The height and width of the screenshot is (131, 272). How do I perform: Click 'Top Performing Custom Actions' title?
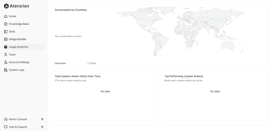tap(184, 76)
